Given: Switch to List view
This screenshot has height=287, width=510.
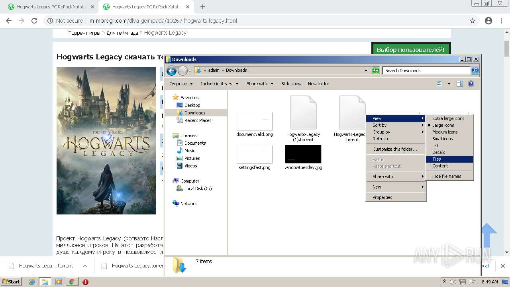Looking at the screenshot, I should (x=449, y=145).
